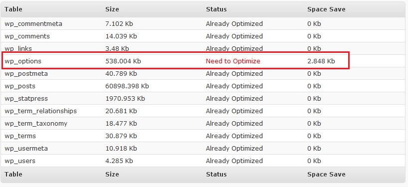408x187 pixels.
Task: Click the wp_posts size 60898.398 Kb
Action: (x=127, y=86)
